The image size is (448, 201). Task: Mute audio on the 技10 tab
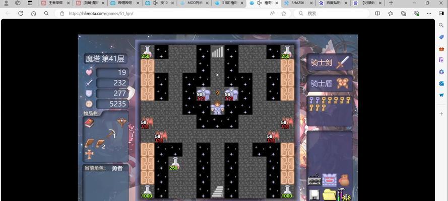pyautogui.click(x=155, y=3)
